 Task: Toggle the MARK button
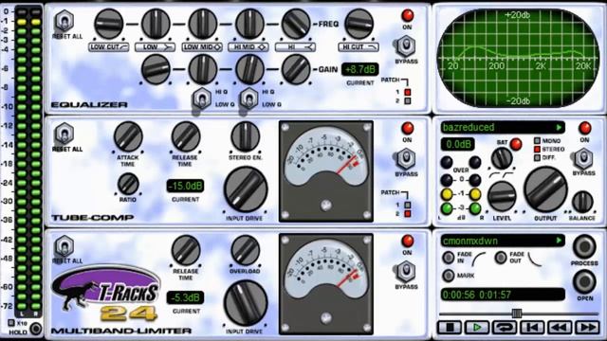pyautogui.click(x=449, y=276)
